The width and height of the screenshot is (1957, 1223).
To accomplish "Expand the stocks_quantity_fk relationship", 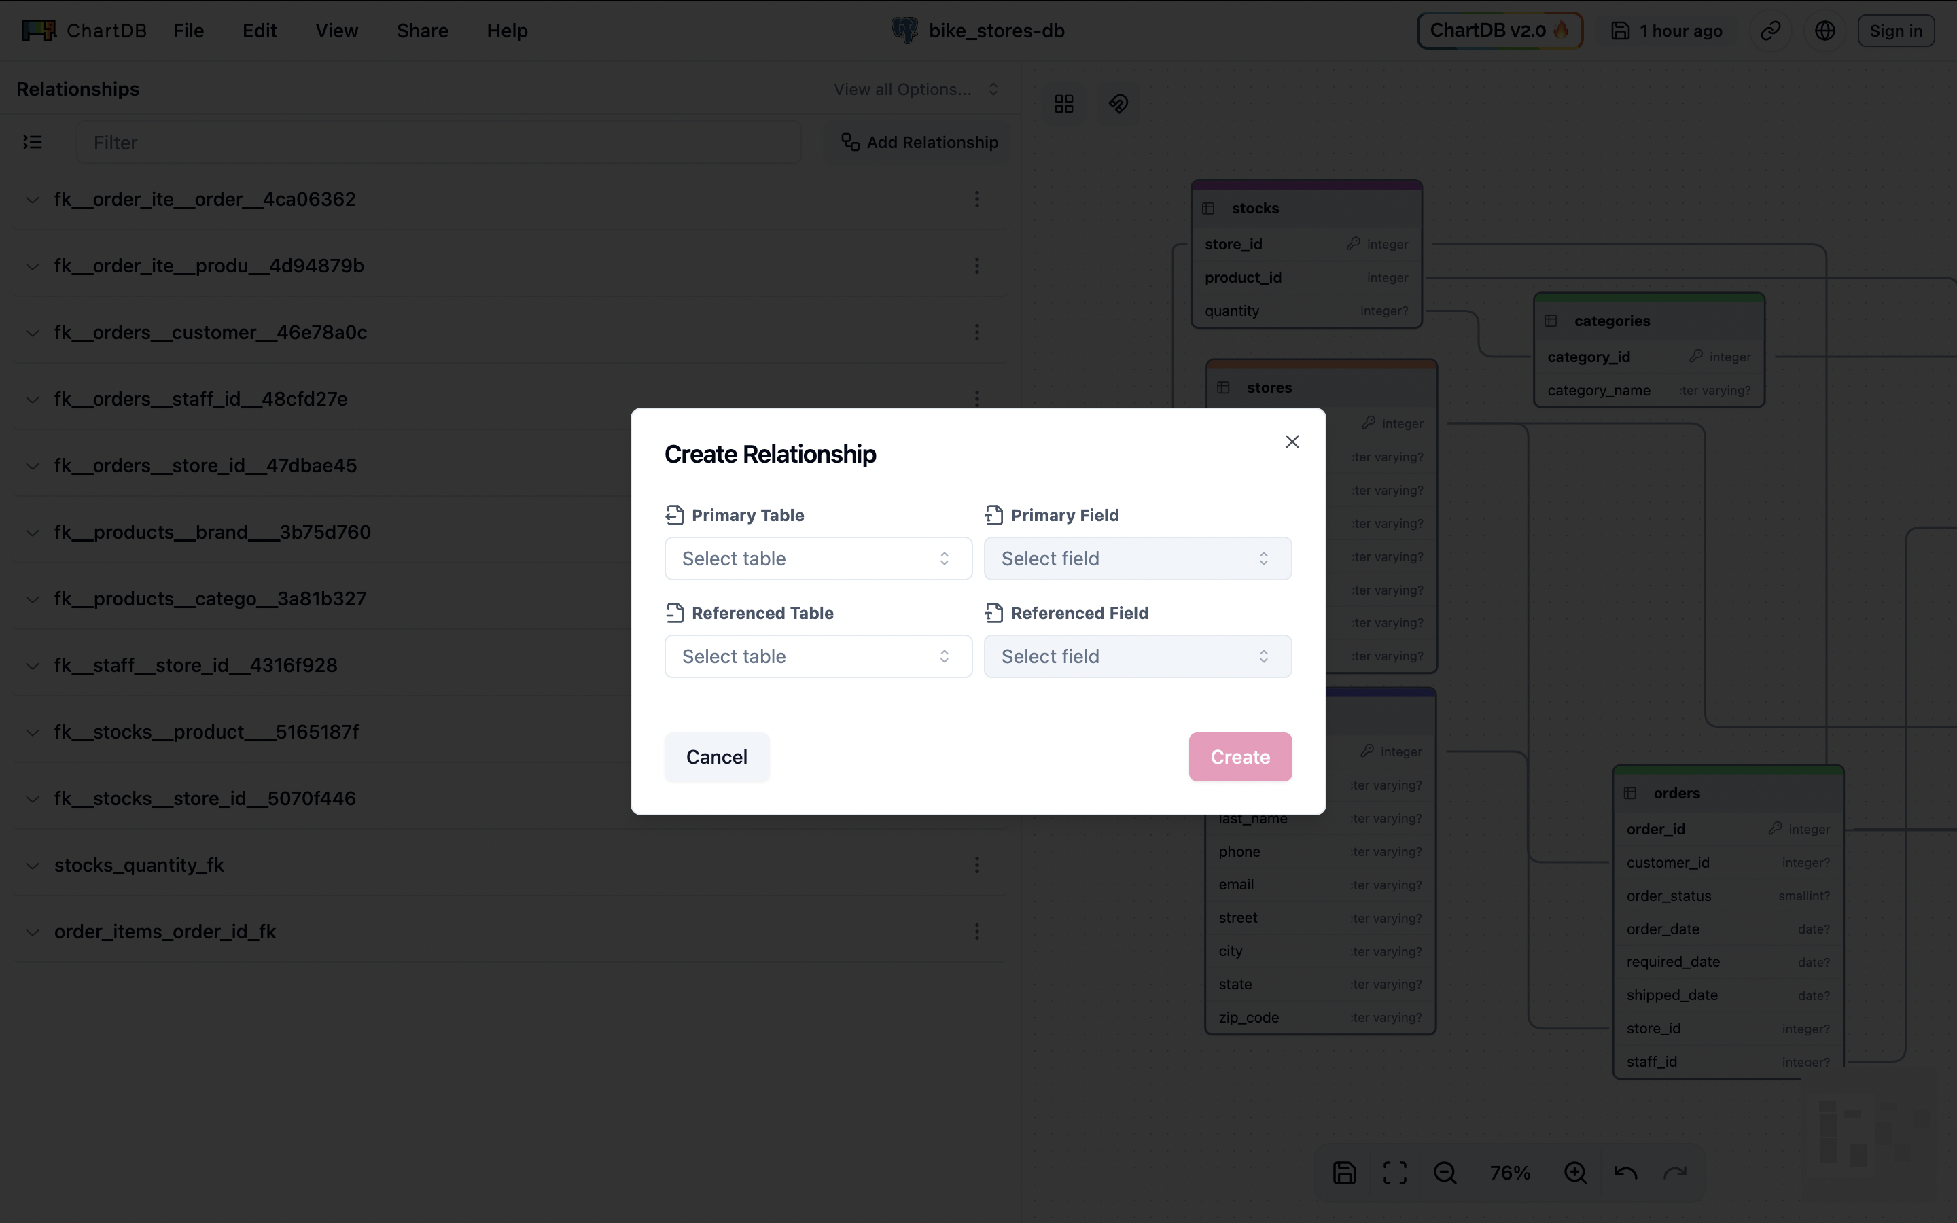I will click(x=33, y=865).
